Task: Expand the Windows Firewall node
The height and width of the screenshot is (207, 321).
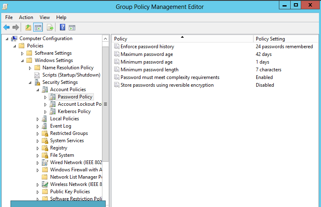Action: (38, 170)
